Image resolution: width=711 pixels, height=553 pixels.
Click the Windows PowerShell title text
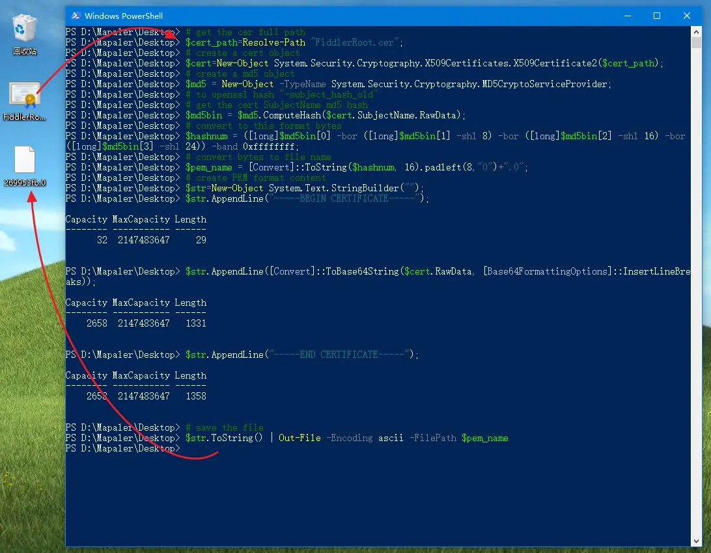coord(124,16)
